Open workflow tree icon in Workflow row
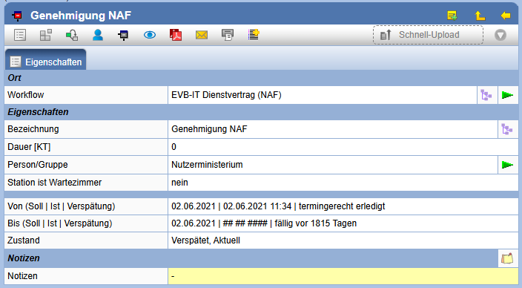522x288 pixels. 486,95
